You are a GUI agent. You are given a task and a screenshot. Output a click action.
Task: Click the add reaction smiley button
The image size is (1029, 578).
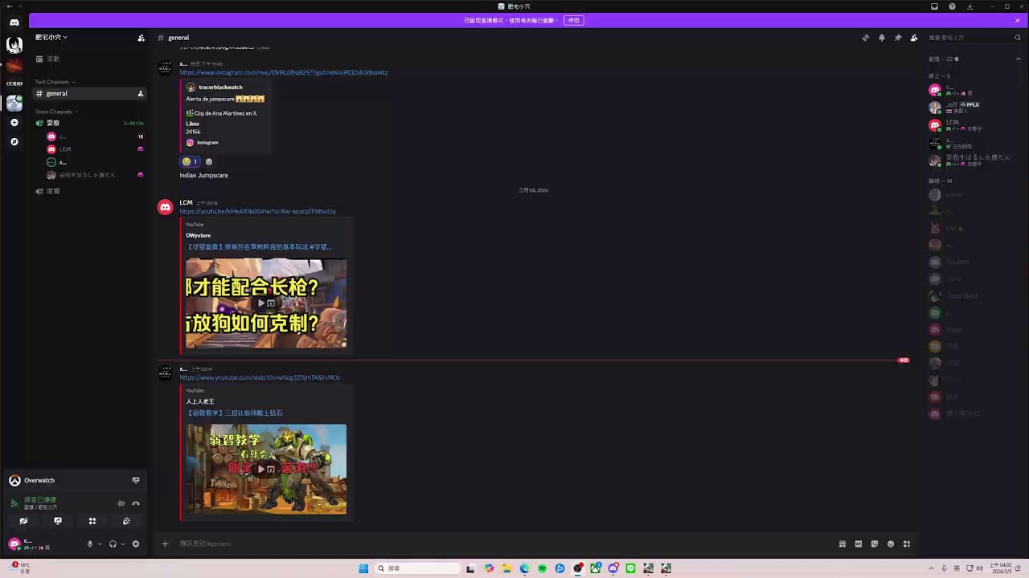click(x=209, y=162)
